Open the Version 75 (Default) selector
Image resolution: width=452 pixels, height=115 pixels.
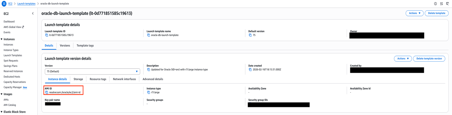tap(92, 71)
